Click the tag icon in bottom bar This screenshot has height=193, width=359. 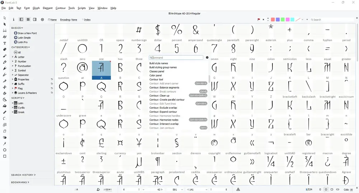[98, 189]
